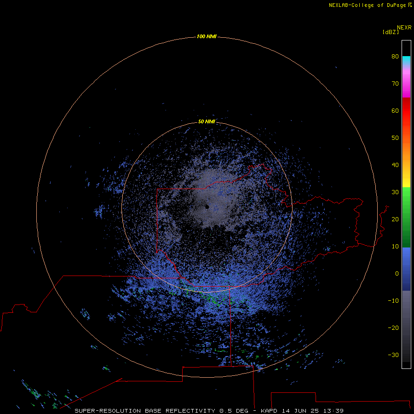The width and height of the screenshot is (414, 414).
Task: Click the 10 value on the dBZ scale
Action: point(395,247)
